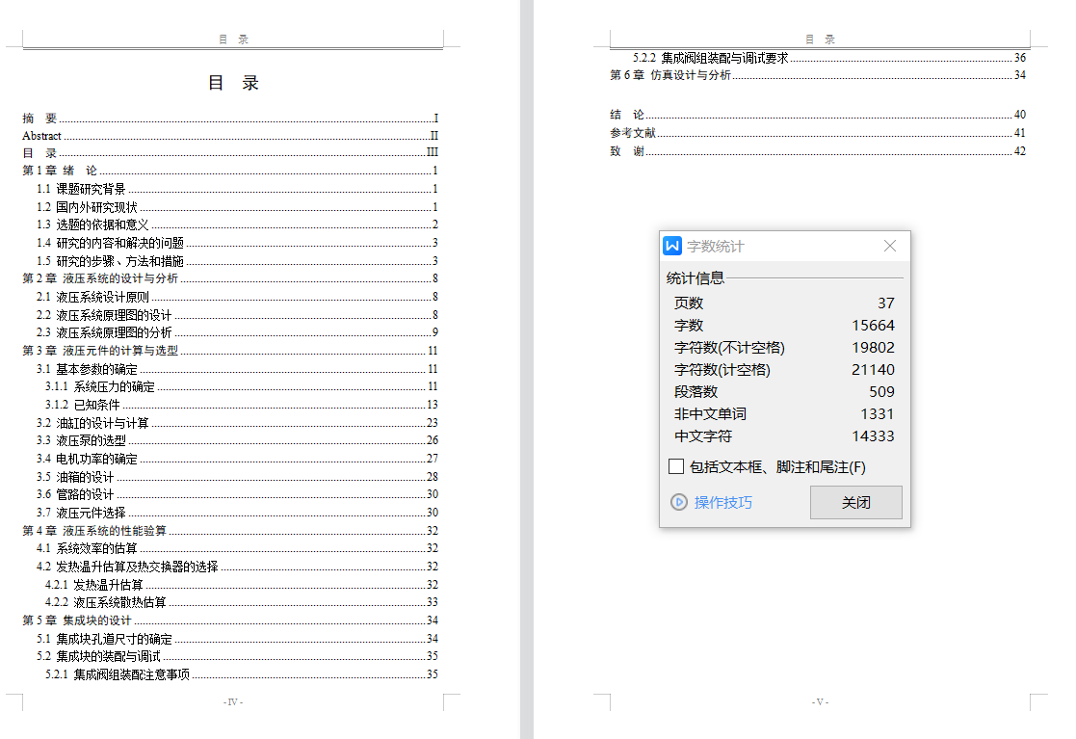Click the play icon beside 操作技巧

(x=679, y=502)
